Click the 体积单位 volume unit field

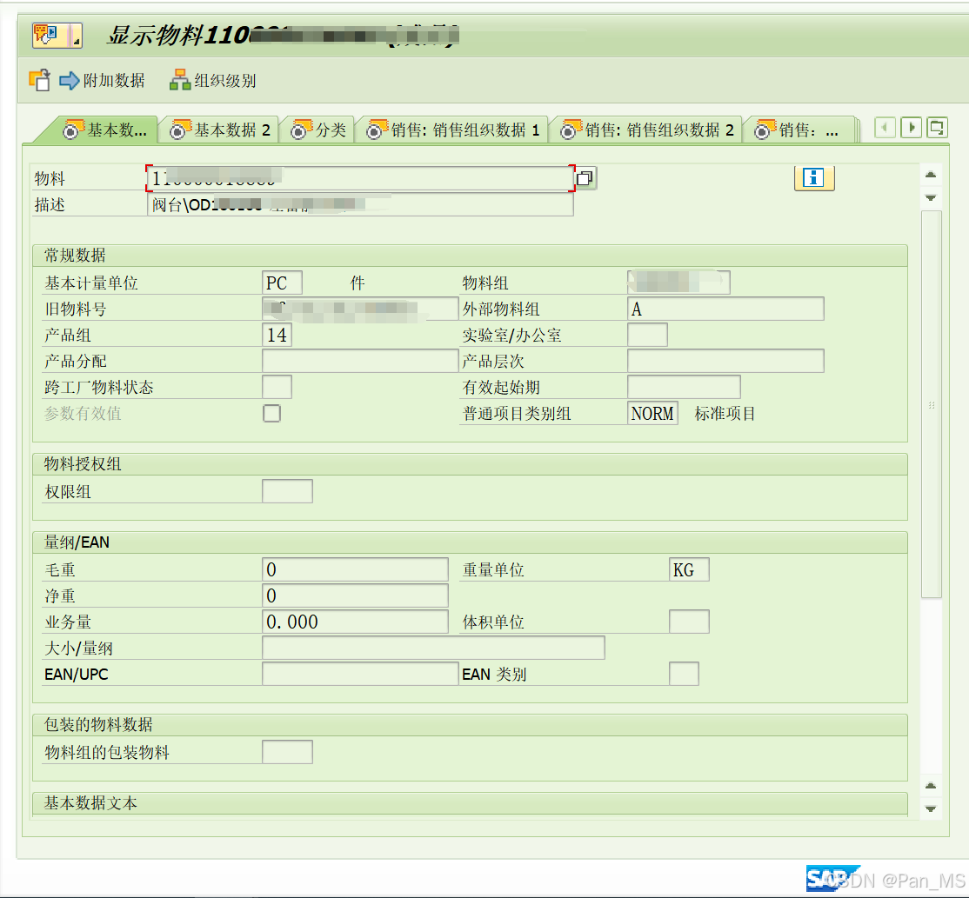click(689, 622)
